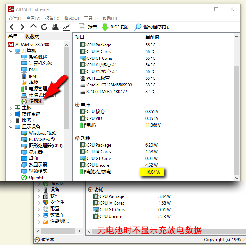
Task: Open the 帮助(H) menu
Action: click(x=110, y=18)
